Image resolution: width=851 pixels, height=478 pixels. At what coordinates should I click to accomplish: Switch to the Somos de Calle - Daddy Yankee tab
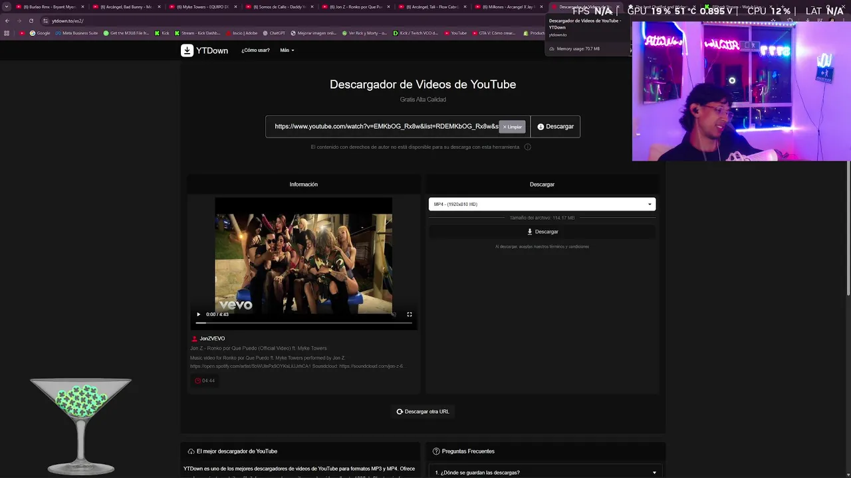point(279,7)
